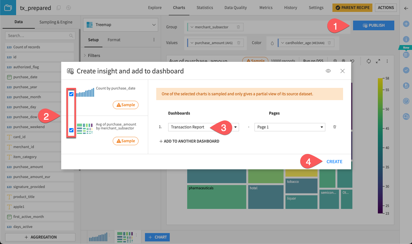Open the chart three-dot menu
This screenshot has width=412, height=244.
click(387, 61)
